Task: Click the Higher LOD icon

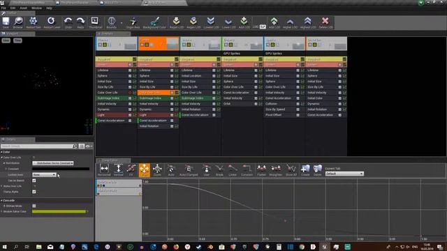Action: click(x=290, y=22)
